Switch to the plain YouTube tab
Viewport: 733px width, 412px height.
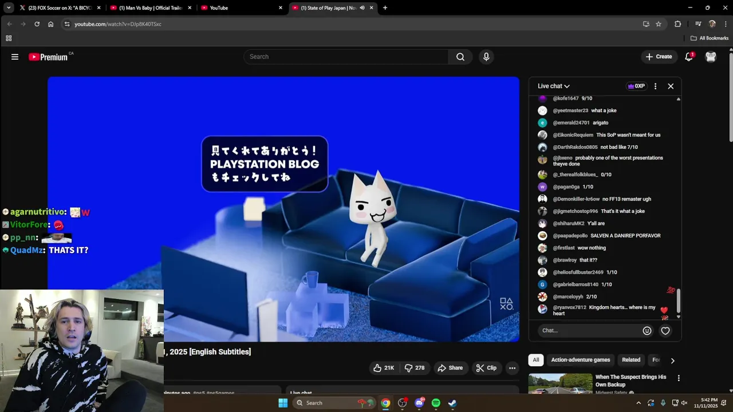(x=242, y=8)
